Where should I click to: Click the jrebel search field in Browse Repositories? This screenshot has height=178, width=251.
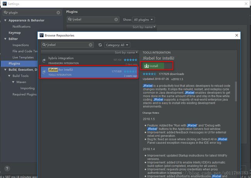(x=68, y=45)
